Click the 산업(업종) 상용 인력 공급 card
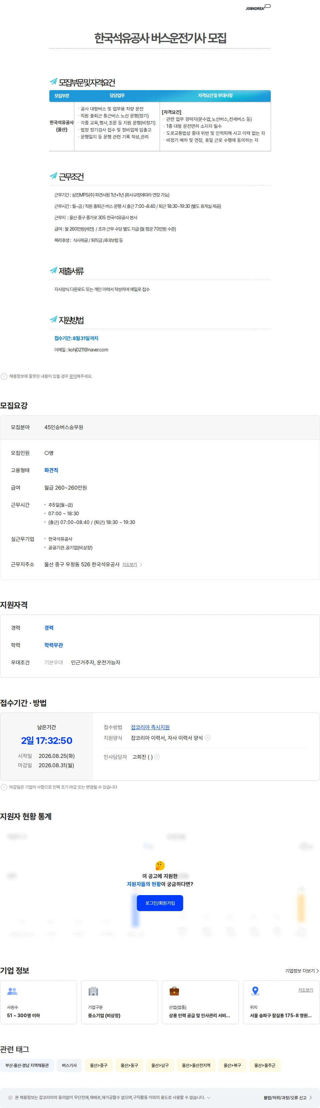The image size is (320, 1108). 200,1002
